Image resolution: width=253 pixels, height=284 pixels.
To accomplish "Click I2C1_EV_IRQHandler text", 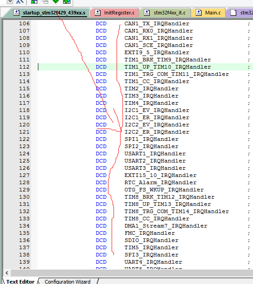I will pyautogui.click(x=157, y=111).
